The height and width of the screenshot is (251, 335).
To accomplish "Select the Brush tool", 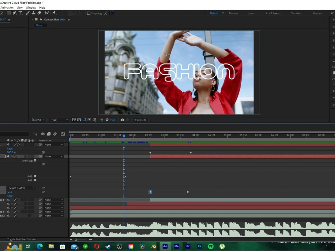I will pos(27,13).
